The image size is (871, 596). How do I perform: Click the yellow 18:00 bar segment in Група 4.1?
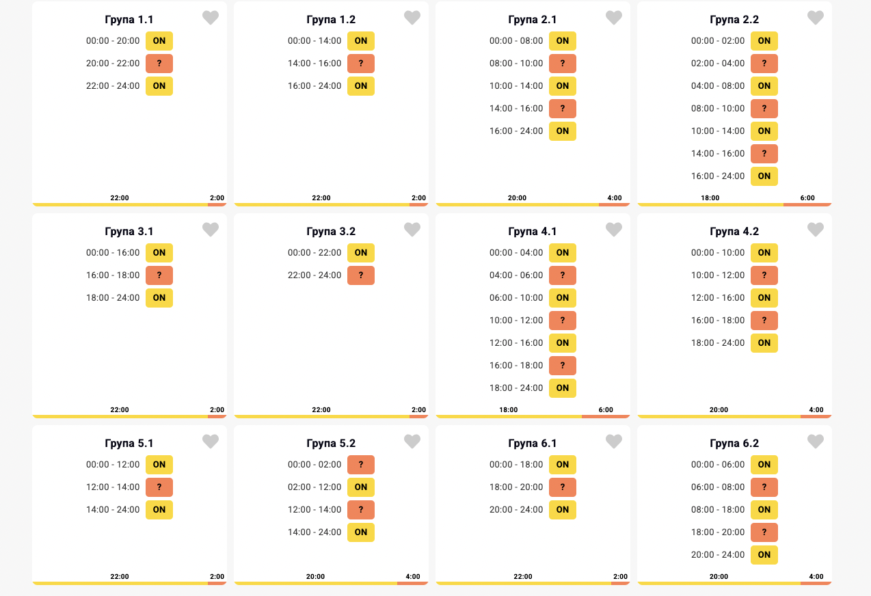[x=509, y=416]
